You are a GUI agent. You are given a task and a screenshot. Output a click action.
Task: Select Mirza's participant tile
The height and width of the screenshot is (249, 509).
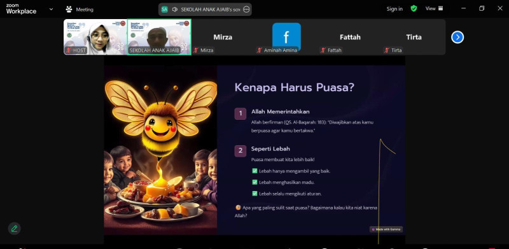click(x=223, y=37)
